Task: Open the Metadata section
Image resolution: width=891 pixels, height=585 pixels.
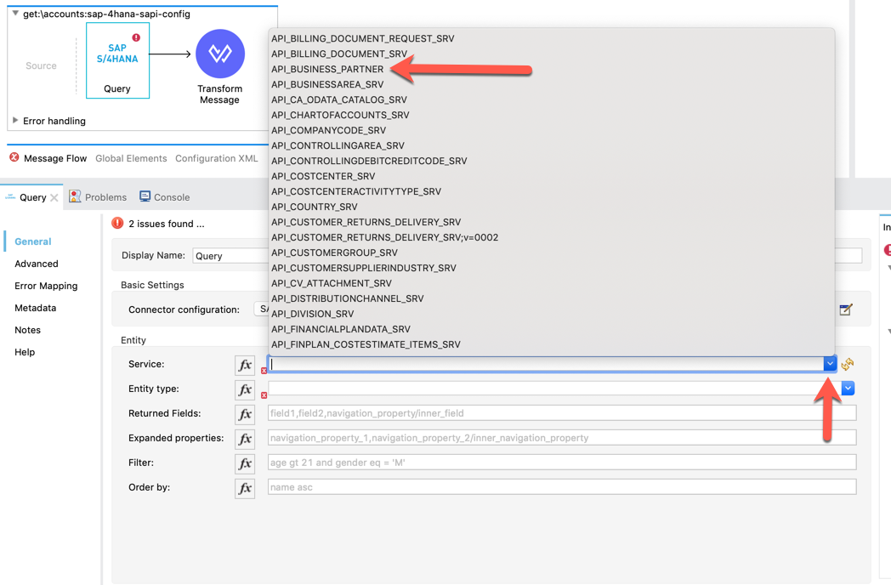Action: pos(35,308)
